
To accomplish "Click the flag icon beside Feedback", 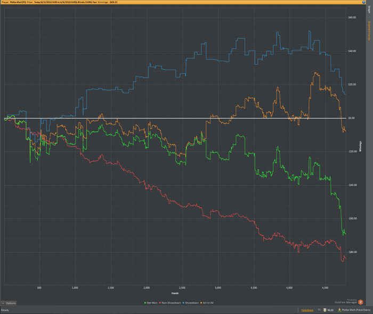I will 319,310.
